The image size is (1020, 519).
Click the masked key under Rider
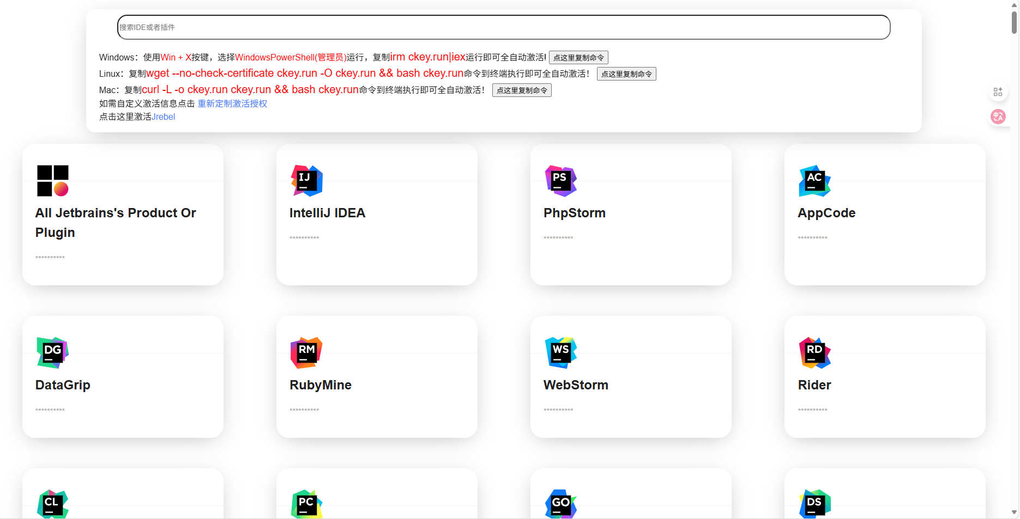(812, 410)
